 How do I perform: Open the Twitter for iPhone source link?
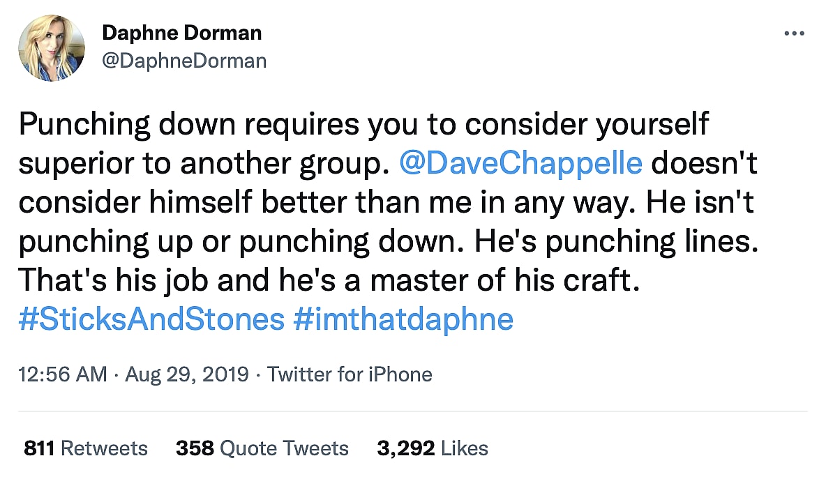click(x=350, y=374)
